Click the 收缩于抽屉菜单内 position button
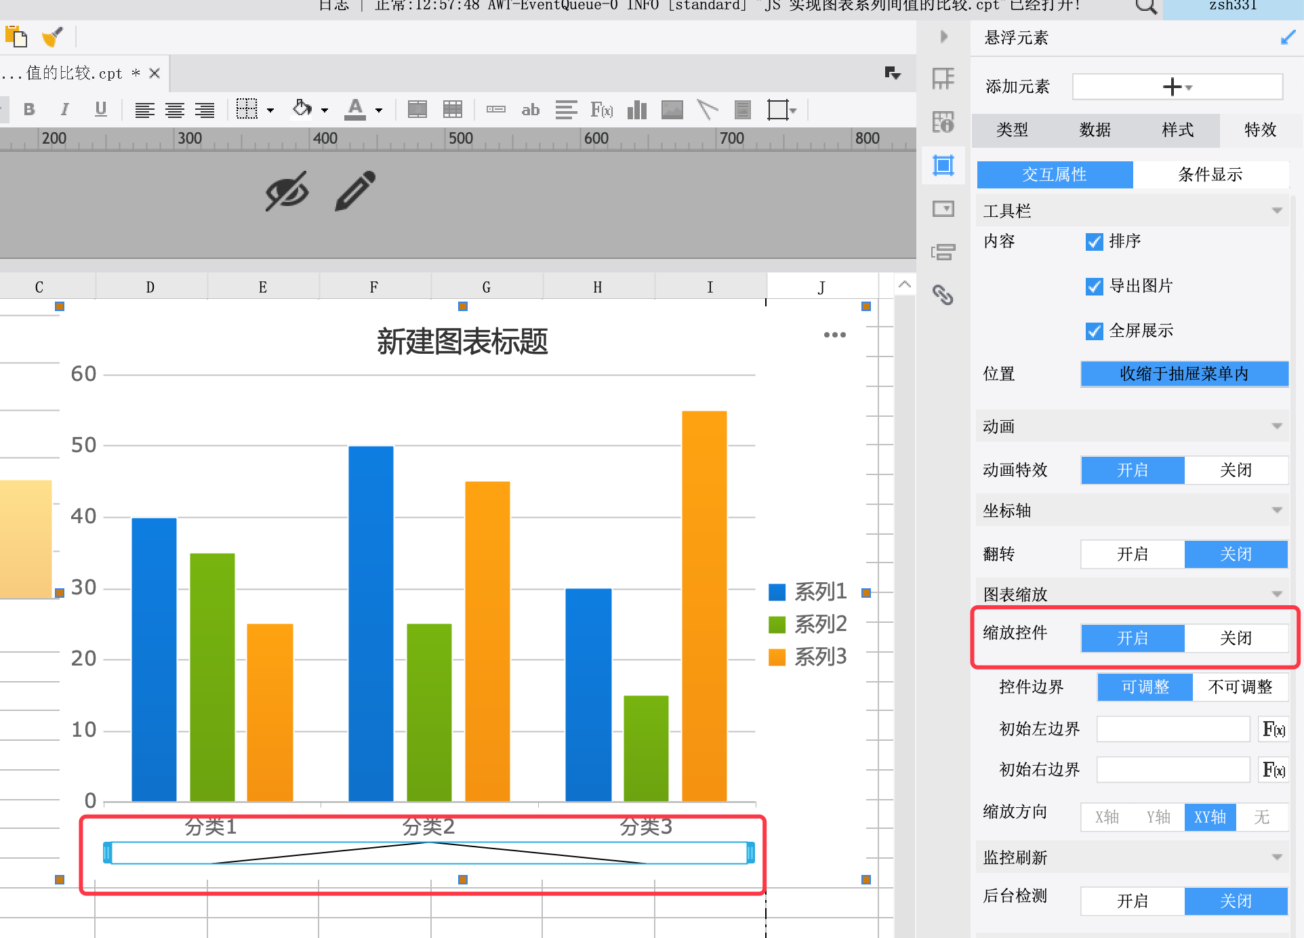1304x938 pixels. (x=1184, y=373)
